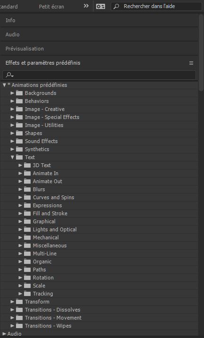
Task: Switch to the Petit écran workspace
Action: 51,7
